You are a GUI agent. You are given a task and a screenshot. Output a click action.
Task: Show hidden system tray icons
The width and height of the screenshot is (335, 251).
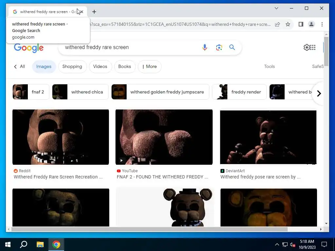[277, 244]
